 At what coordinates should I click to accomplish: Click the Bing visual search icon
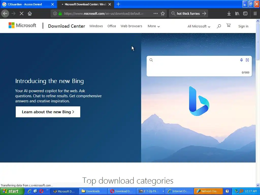point(247,60)
